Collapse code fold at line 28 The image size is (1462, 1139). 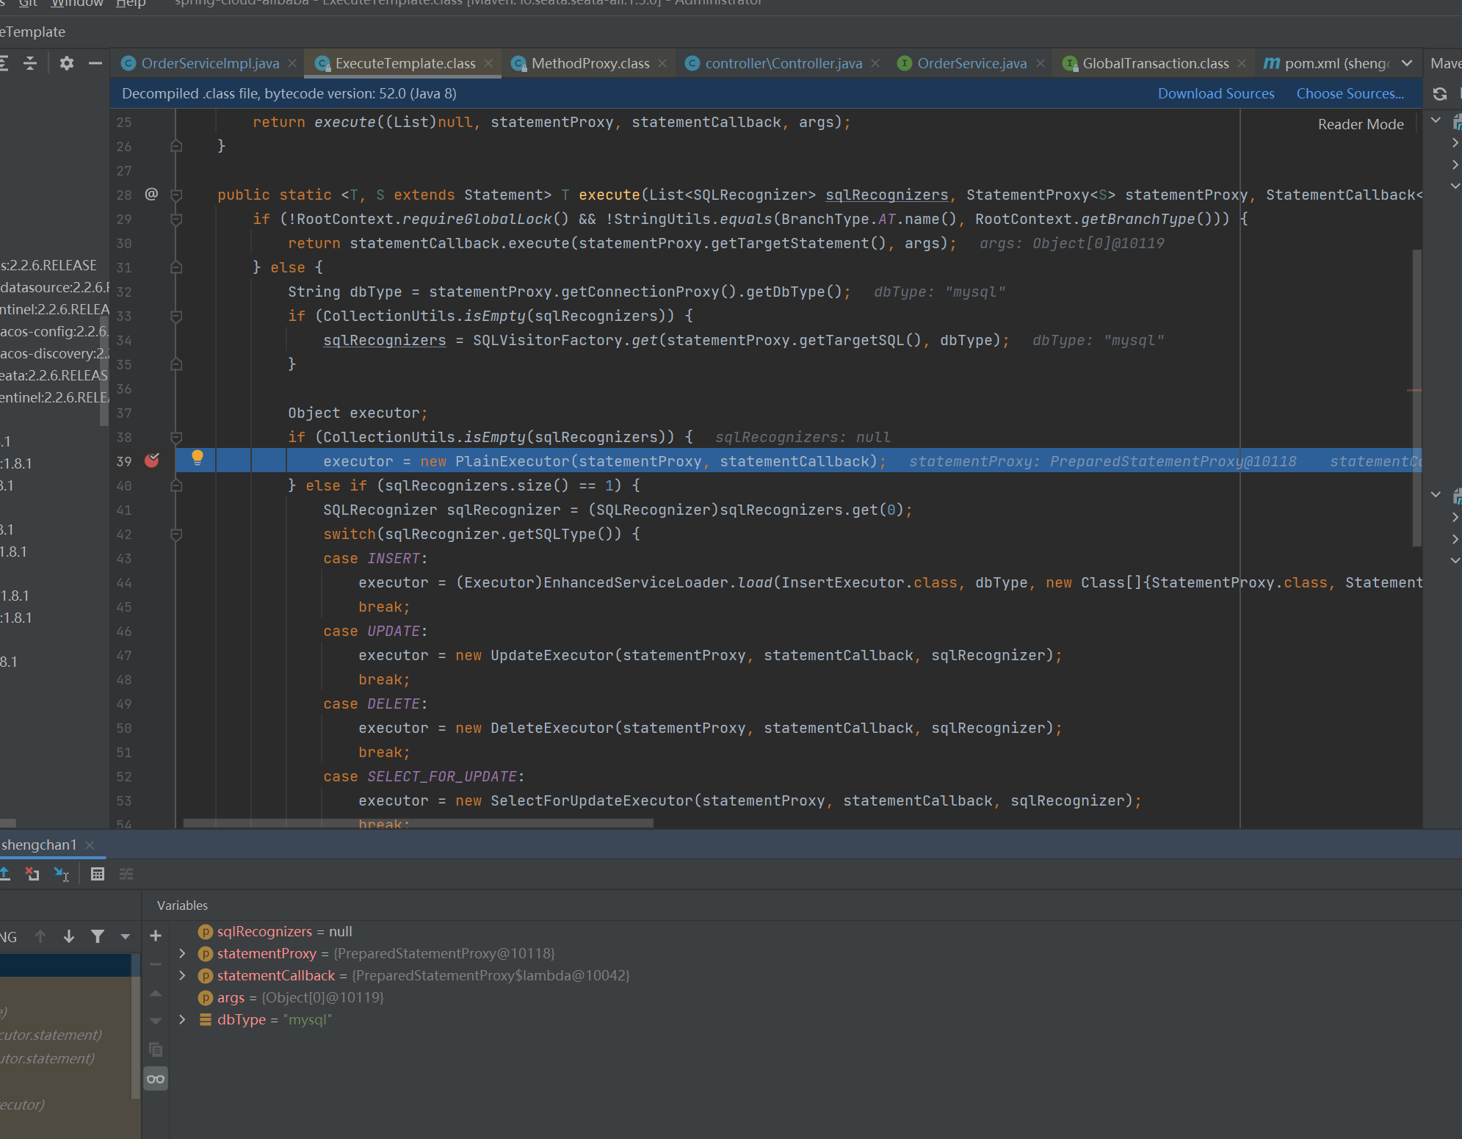coord(176,195)
